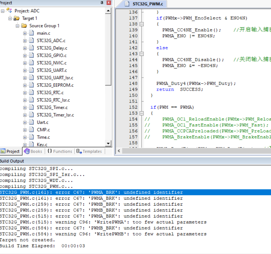Switch to the Functions tab
This screenshot has height=254, width=271.
tap(60, 151)
